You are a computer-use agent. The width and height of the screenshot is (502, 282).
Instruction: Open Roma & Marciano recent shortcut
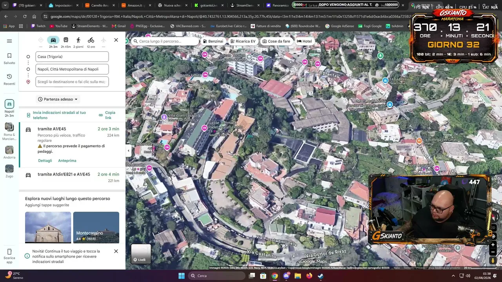click(x=9, y=132)
